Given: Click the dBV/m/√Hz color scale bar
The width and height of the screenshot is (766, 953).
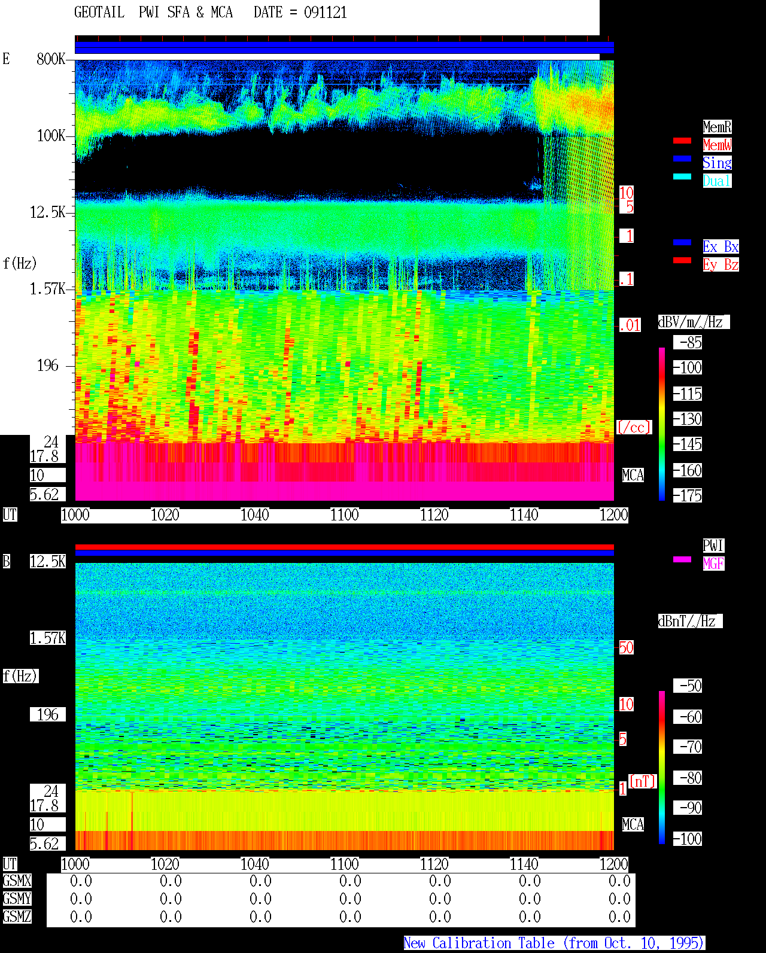Looking at the screenshot, I should (x=662, y=424).
